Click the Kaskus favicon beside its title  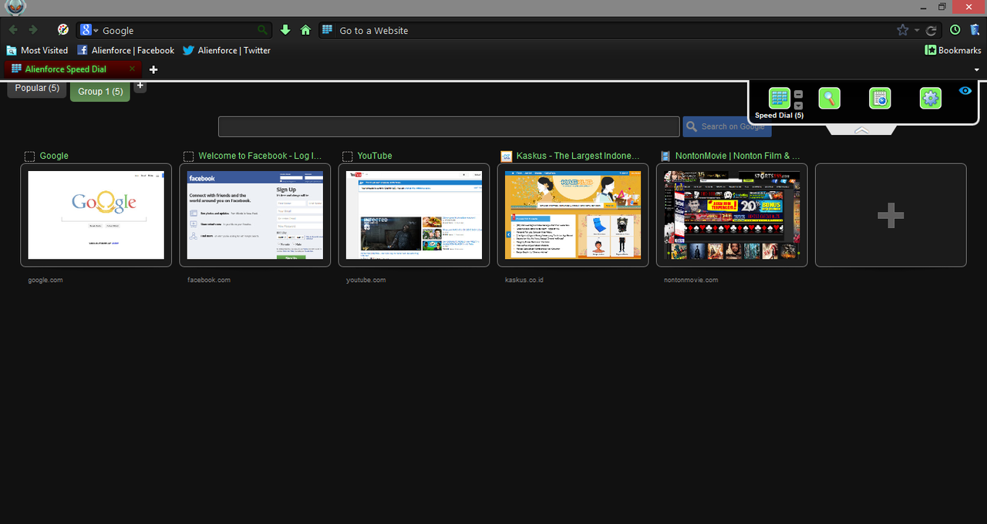point(506,156)
